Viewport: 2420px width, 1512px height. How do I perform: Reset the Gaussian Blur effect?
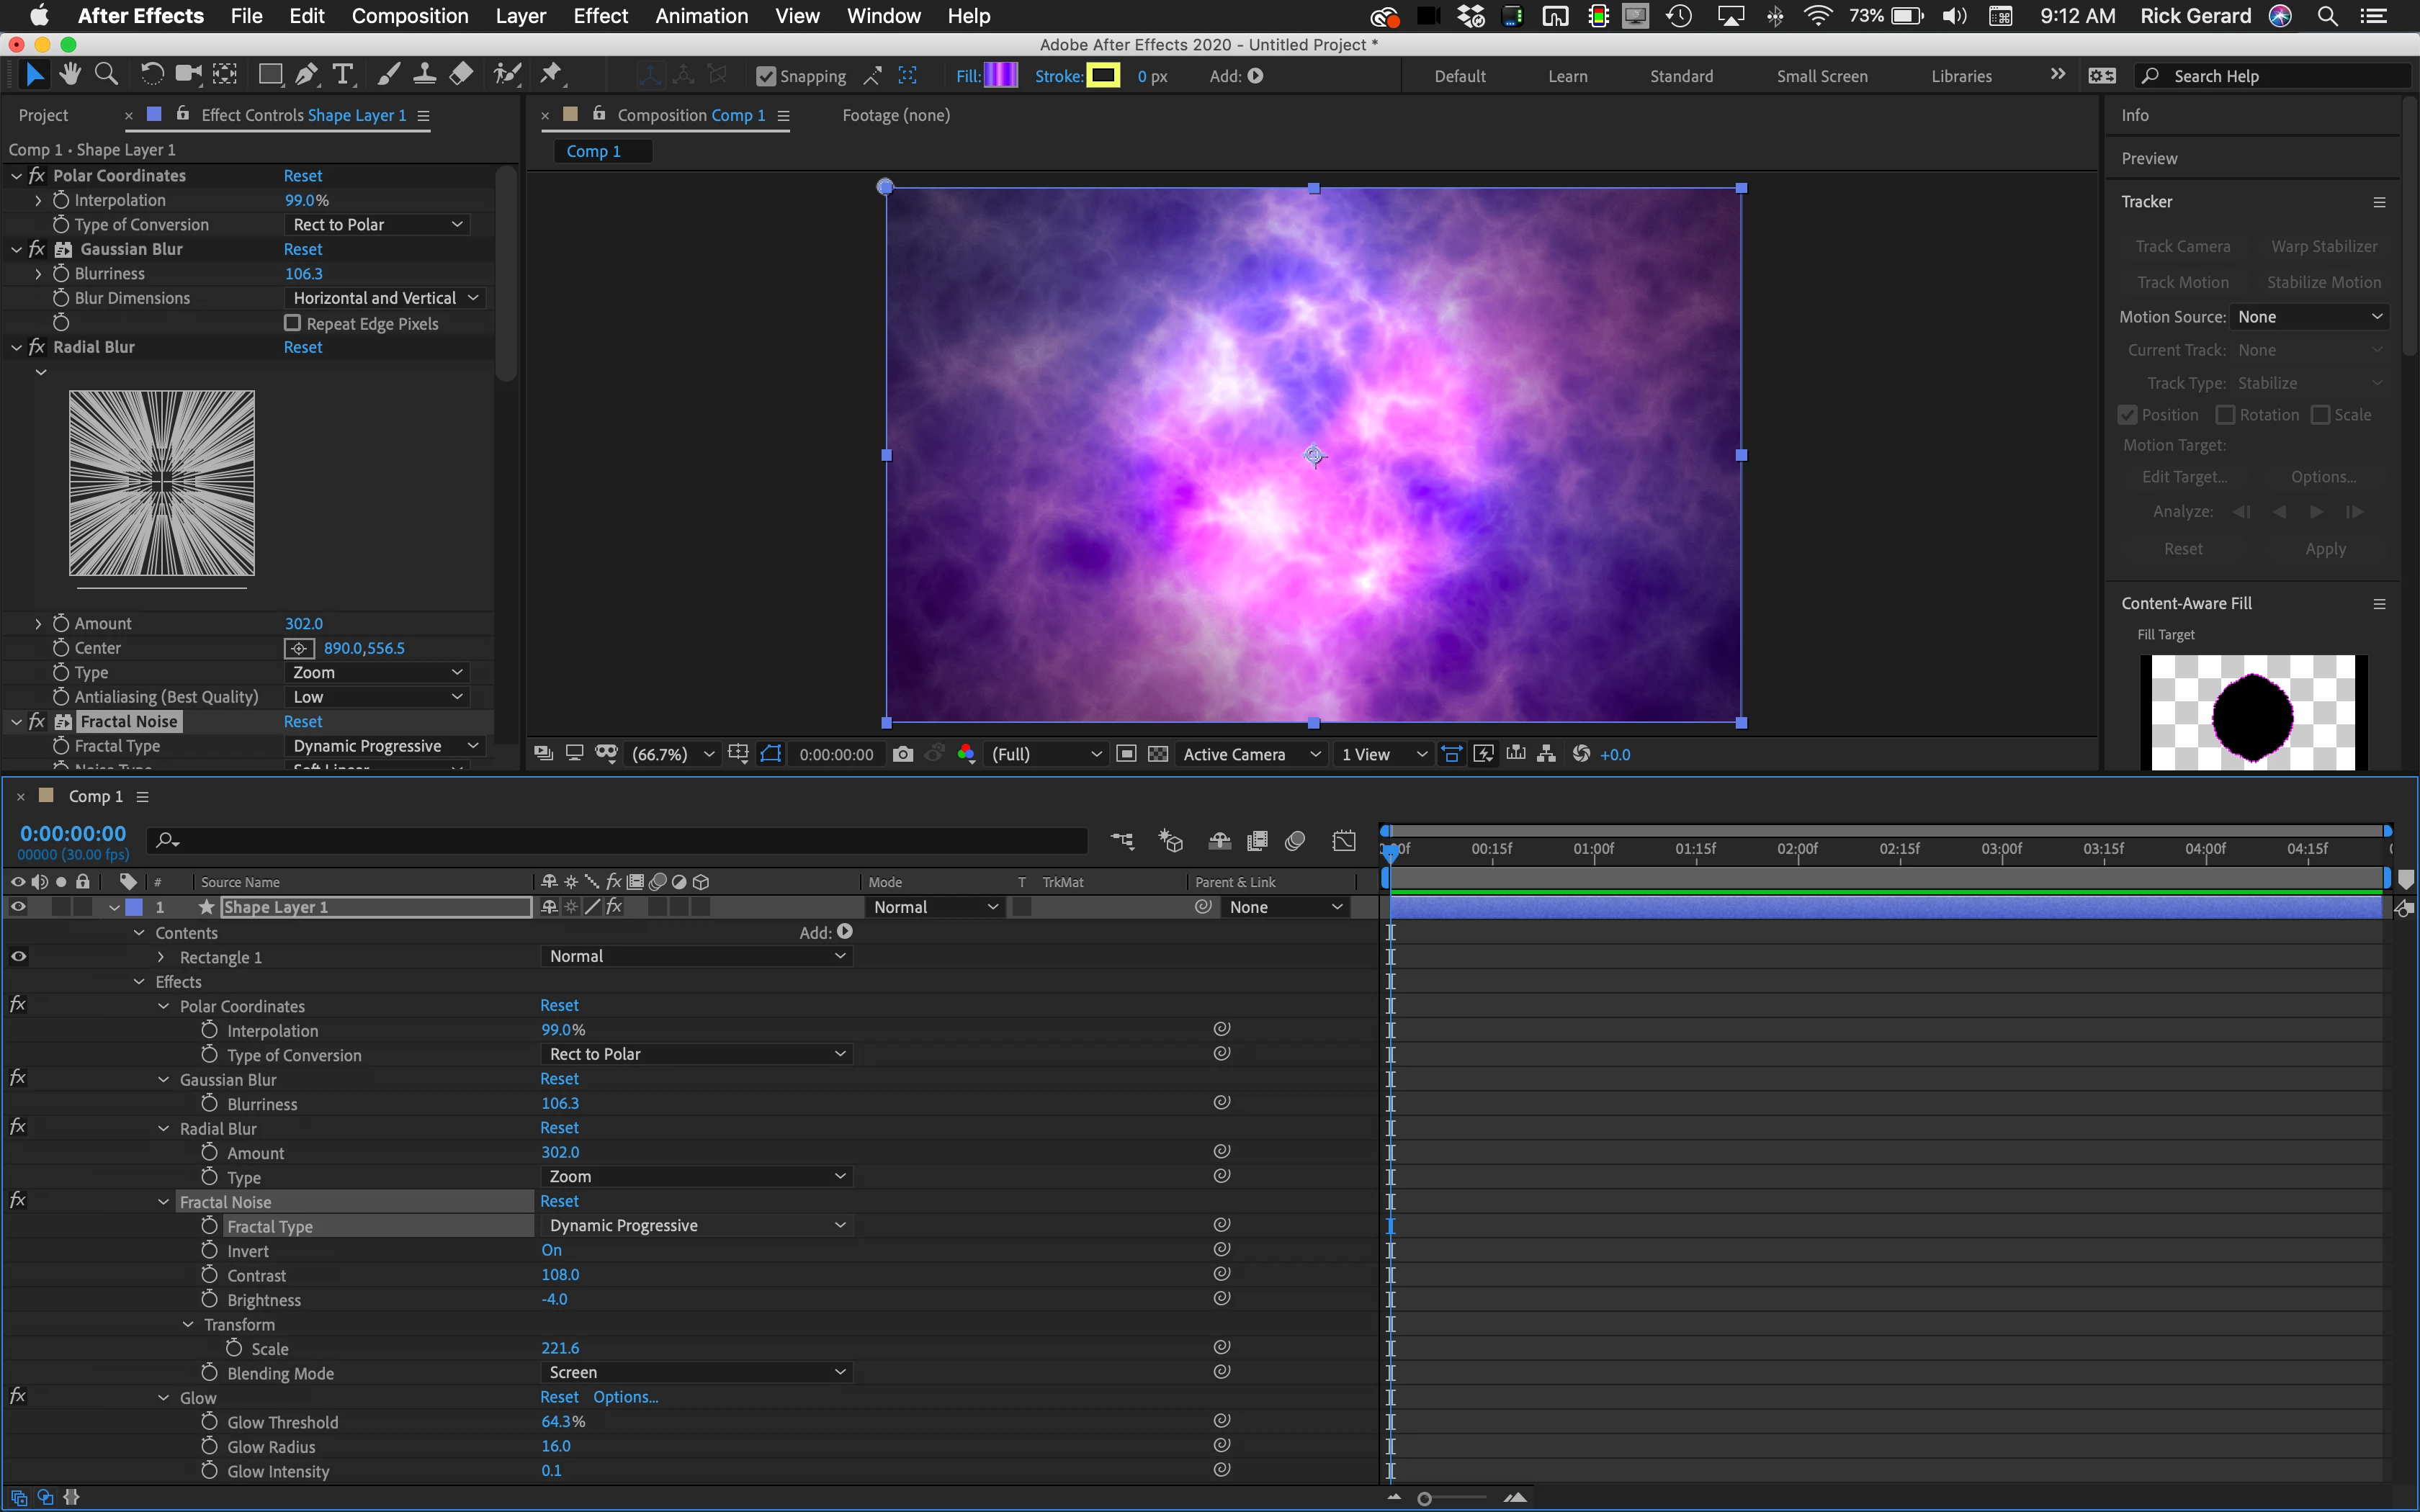click(x=302, y=249)
